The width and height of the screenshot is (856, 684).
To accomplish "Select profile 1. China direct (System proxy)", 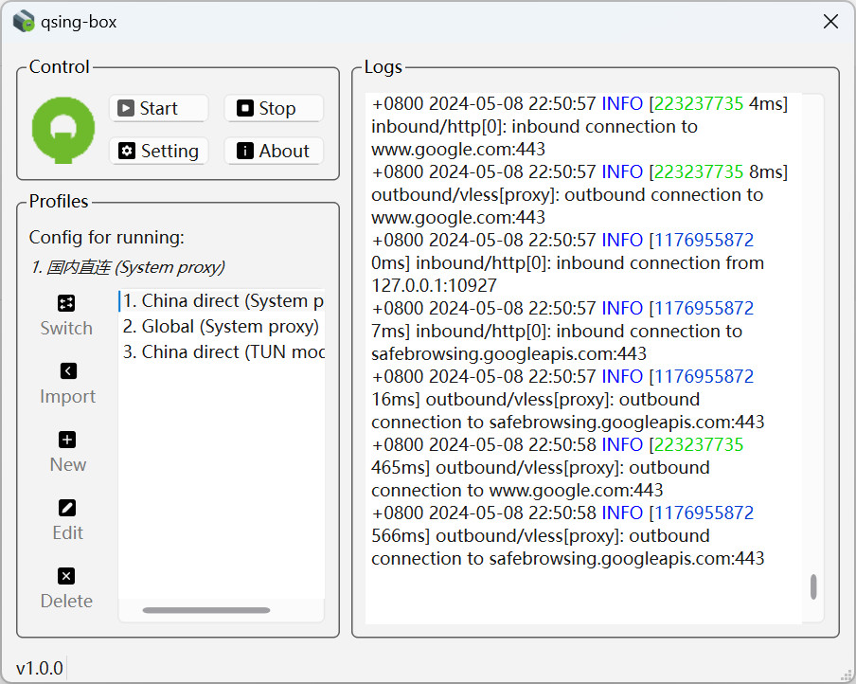I will coord(223,300).
